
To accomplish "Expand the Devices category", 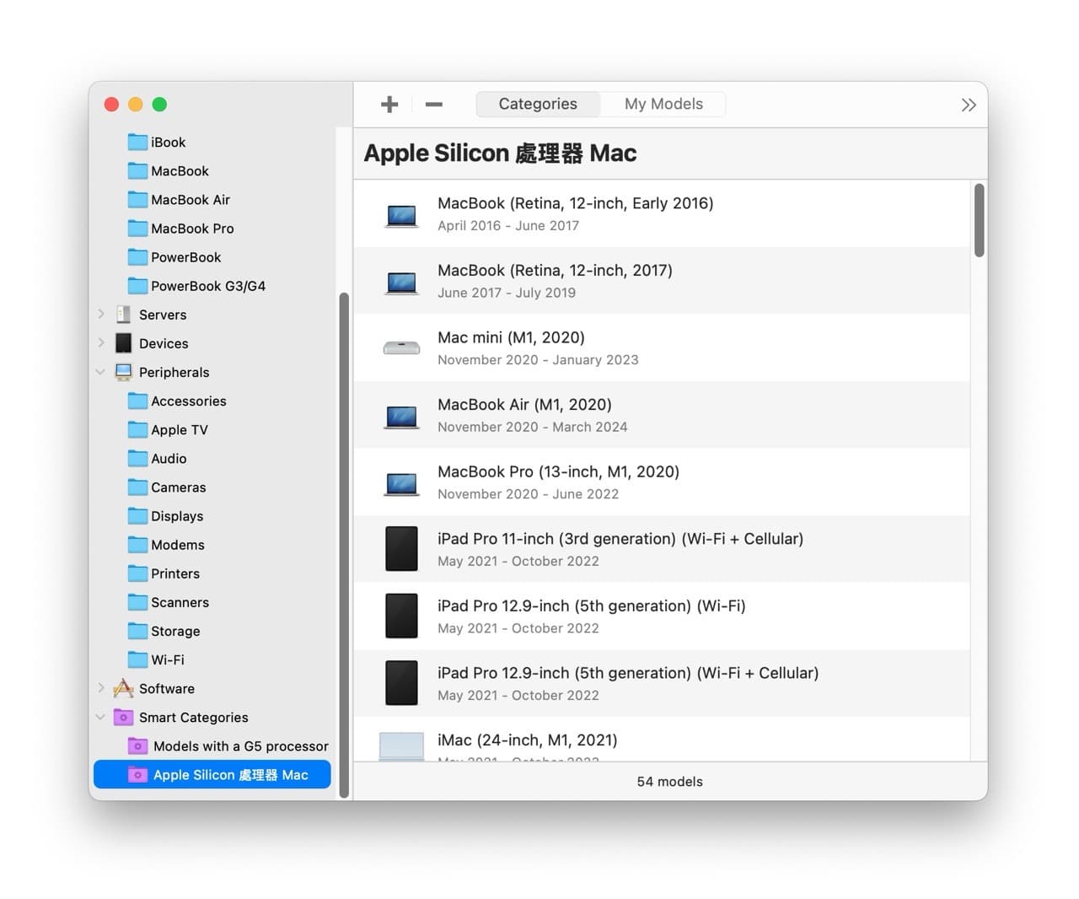I will pyautogui.click(x=101, y=342).
